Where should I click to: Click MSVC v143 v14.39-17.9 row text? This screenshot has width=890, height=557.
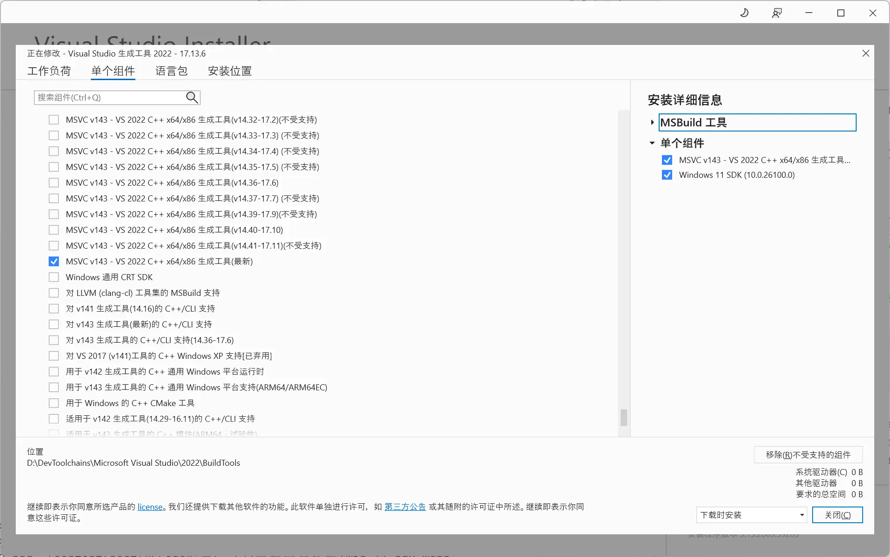(191, 214)
